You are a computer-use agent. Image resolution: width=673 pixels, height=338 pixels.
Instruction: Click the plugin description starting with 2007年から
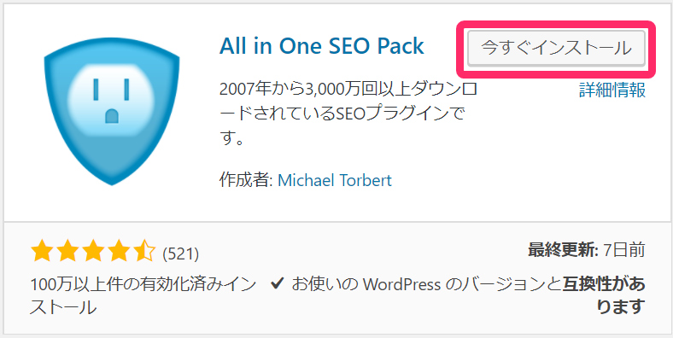(x=348, y=114)
